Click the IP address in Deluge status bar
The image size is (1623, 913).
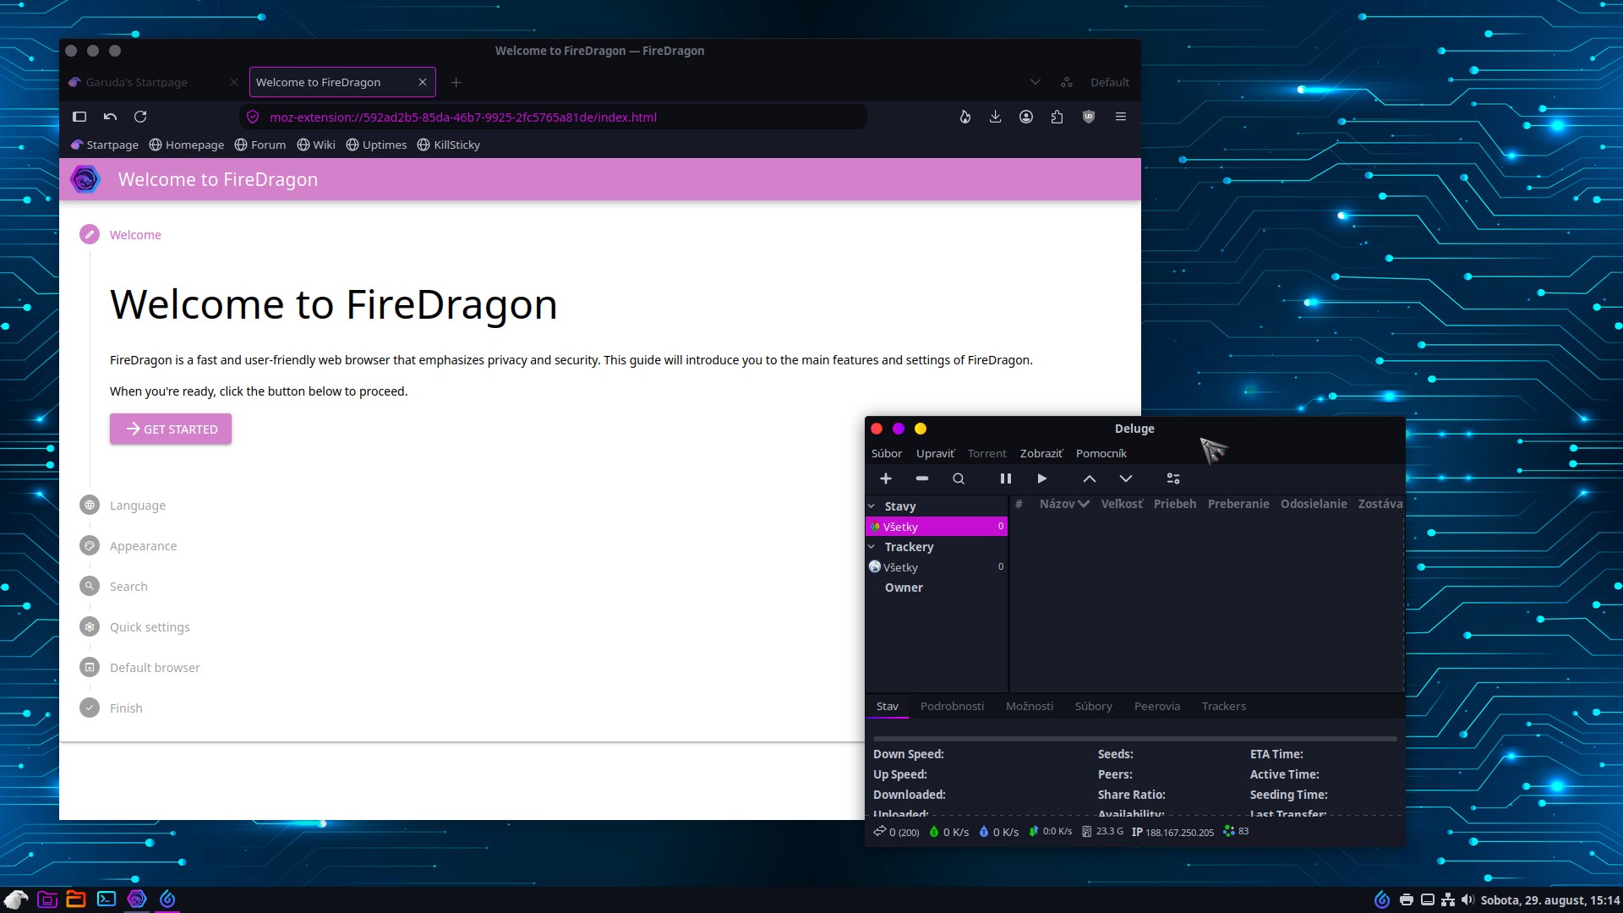coord(1172,832)
